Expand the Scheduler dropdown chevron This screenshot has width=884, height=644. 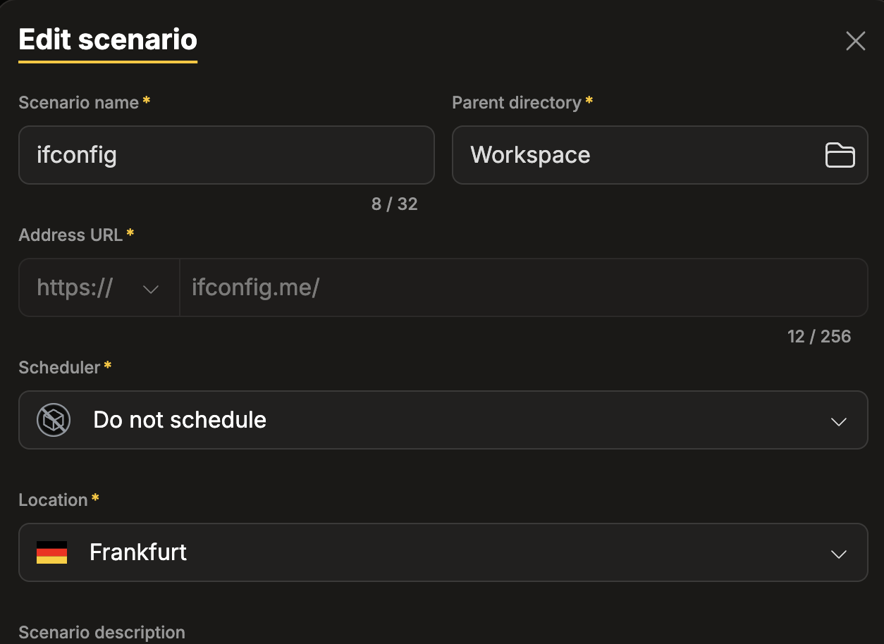[x=838, y=421]
